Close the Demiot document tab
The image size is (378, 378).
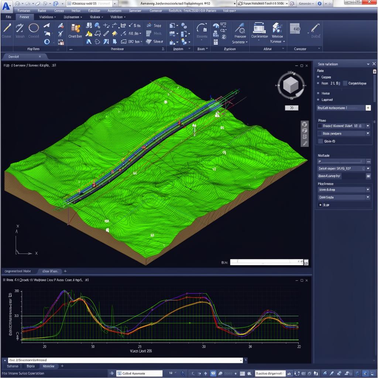click(40, 56)
